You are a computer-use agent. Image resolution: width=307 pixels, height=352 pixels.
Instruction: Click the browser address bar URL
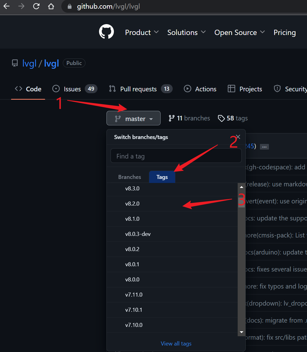108,7
